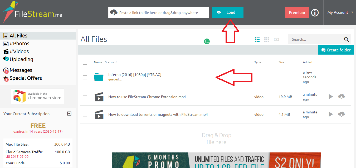Image resolution: width=356 pixels, height=168 pixels.
Task: Open the My Account dropdown
Action: 340,12
